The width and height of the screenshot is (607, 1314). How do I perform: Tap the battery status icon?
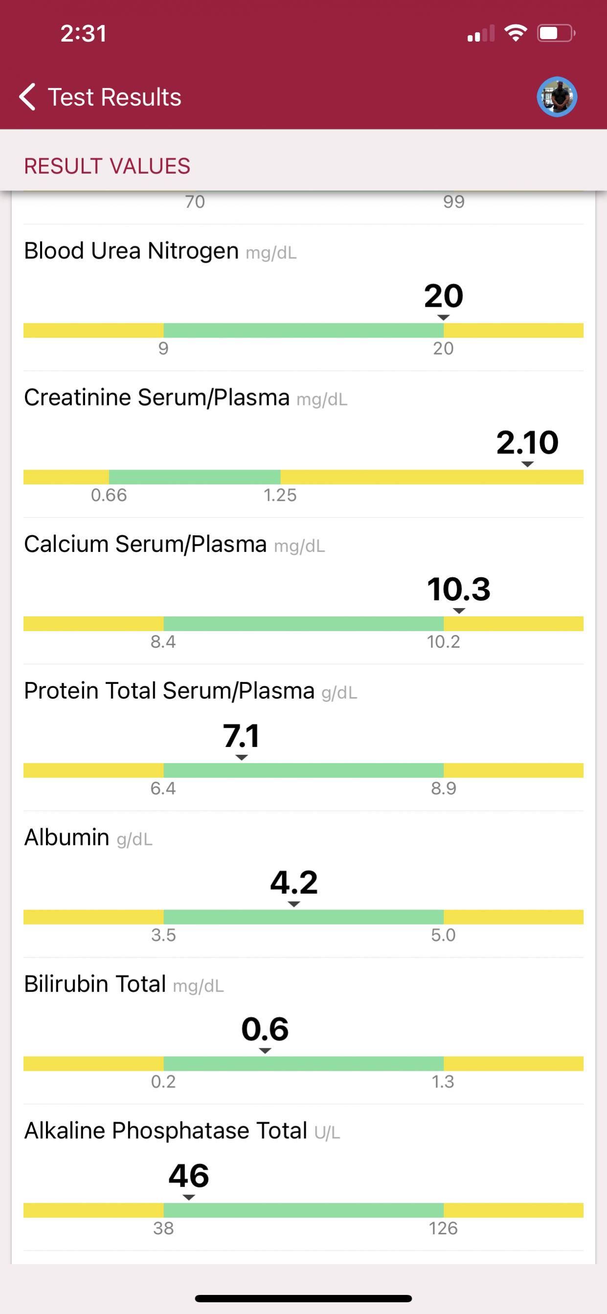pyautogui.click(x=556, y=34)
